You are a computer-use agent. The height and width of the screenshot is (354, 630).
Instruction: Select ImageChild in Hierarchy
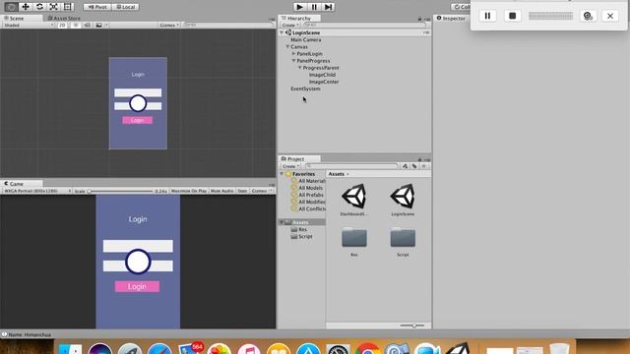click(x=322, y=75)
